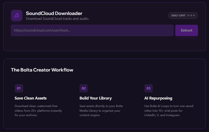Select the SoundCloud Downloader heading
This screenshot has width=209, height=132.
(x=54, y=14)
